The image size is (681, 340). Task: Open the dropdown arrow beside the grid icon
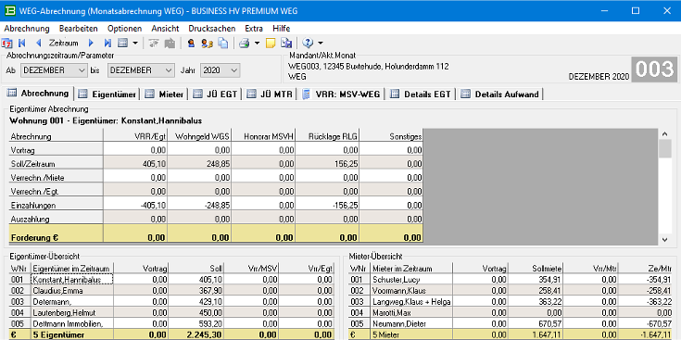(x=135, y=43)
